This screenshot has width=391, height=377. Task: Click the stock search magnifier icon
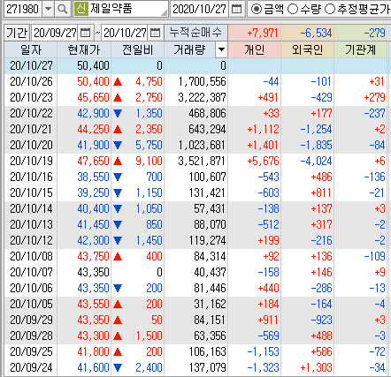63,9
